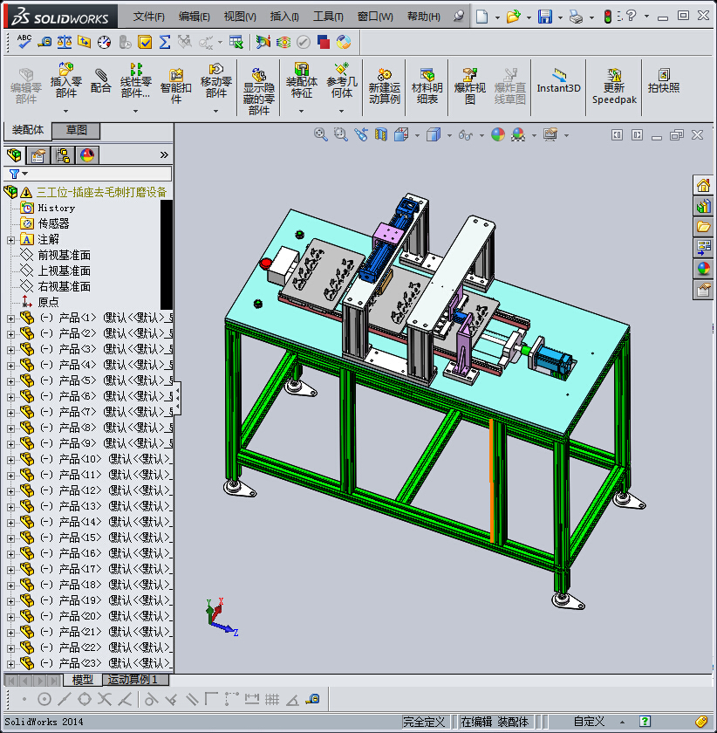Open the 编辑(E) menu
Screen dimensions: 717x733
194,17
